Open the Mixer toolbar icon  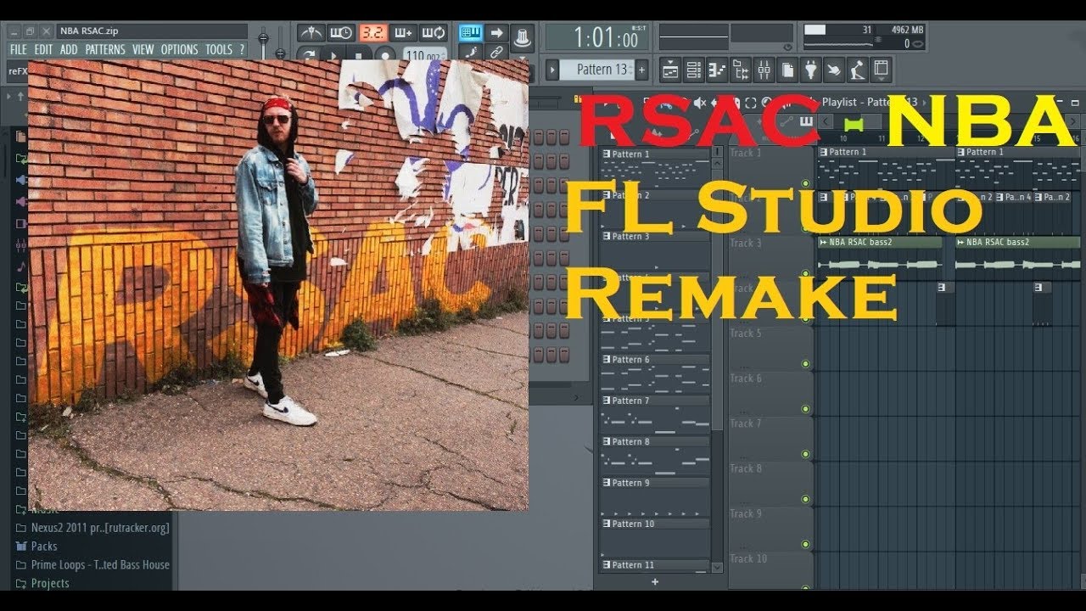click(x=764, y=70)
